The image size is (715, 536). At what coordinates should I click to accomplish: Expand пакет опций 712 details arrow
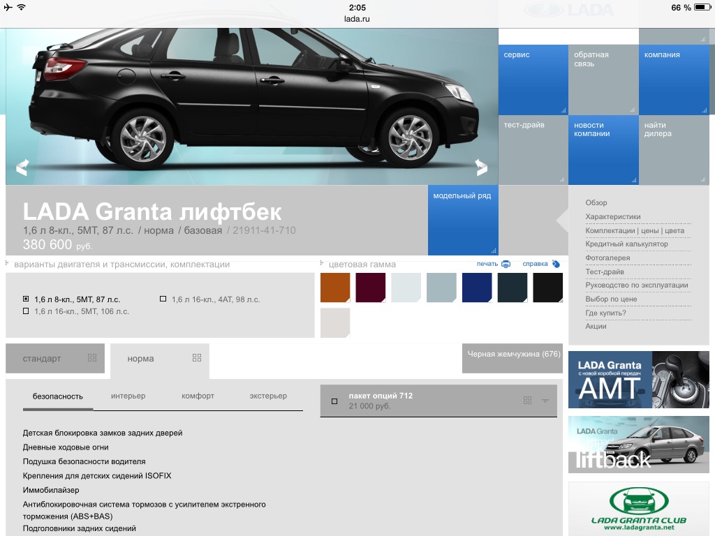click(545, 401)
